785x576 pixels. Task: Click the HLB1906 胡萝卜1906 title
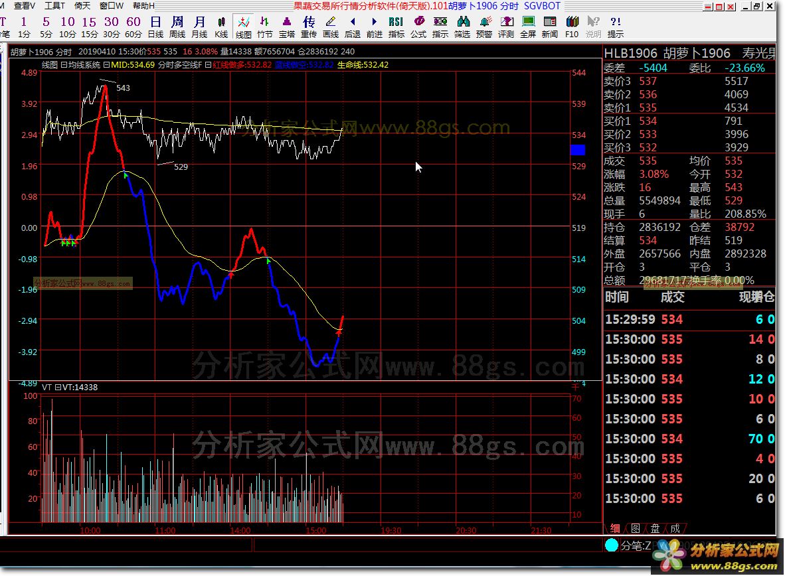coord(667,53)
